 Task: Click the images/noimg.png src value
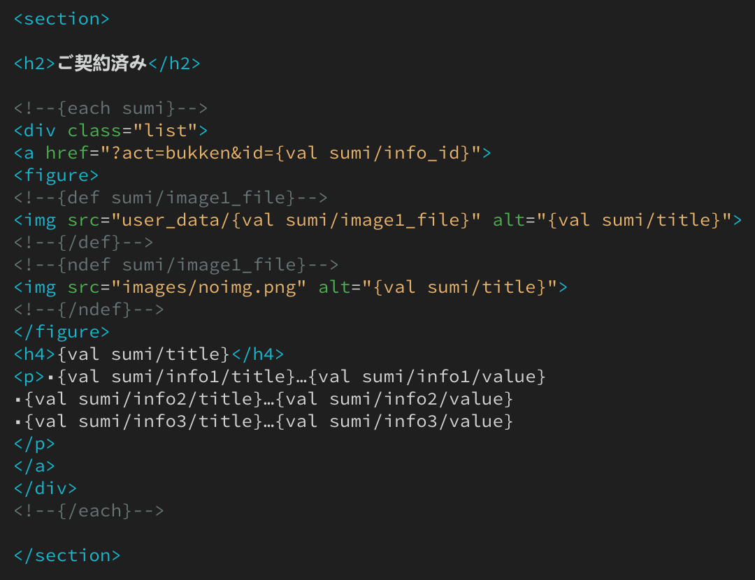(214, 287)
